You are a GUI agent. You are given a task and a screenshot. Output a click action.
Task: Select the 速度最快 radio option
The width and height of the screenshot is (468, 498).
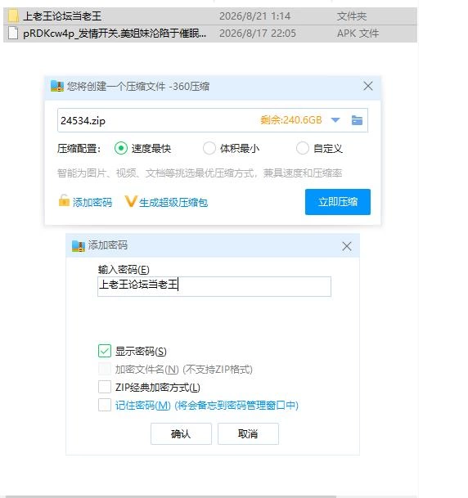click(121, 148)
